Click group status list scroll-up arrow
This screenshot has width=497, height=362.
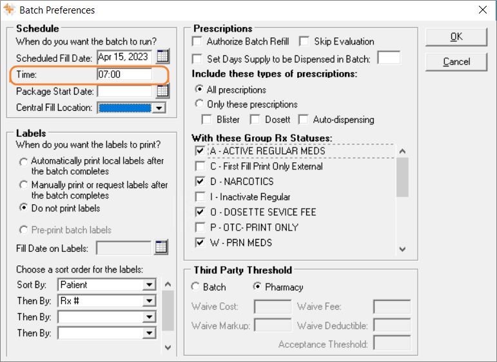coord(402,151)
